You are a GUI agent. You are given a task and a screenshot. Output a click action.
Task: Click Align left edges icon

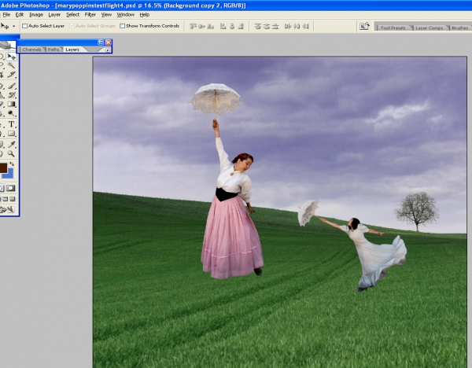[223, 27]
